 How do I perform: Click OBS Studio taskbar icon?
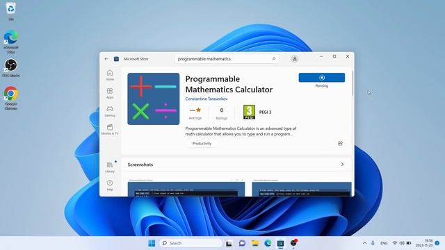[293, 243]
